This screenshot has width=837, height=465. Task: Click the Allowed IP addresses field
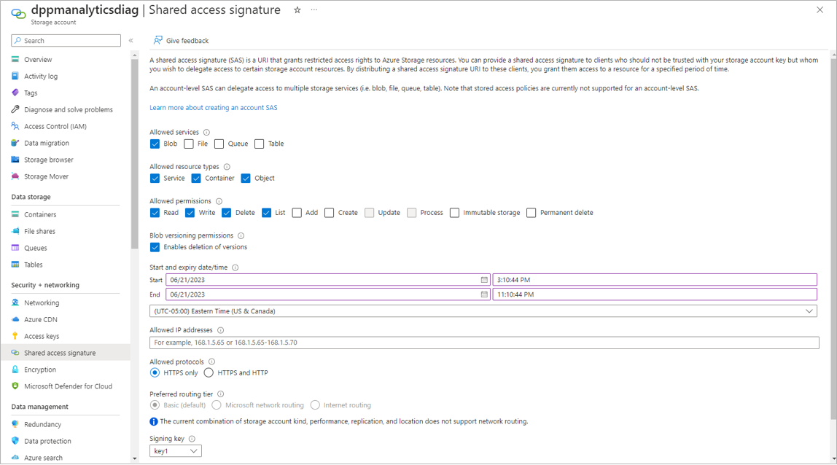point(484,343)
